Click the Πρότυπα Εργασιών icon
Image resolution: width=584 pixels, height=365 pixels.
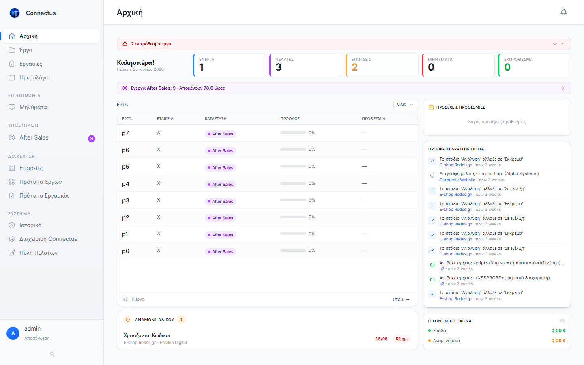[12, 195]
